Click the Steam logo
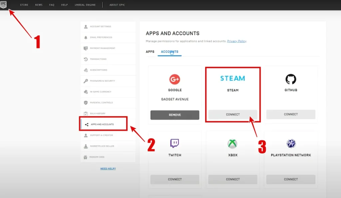 233,78
